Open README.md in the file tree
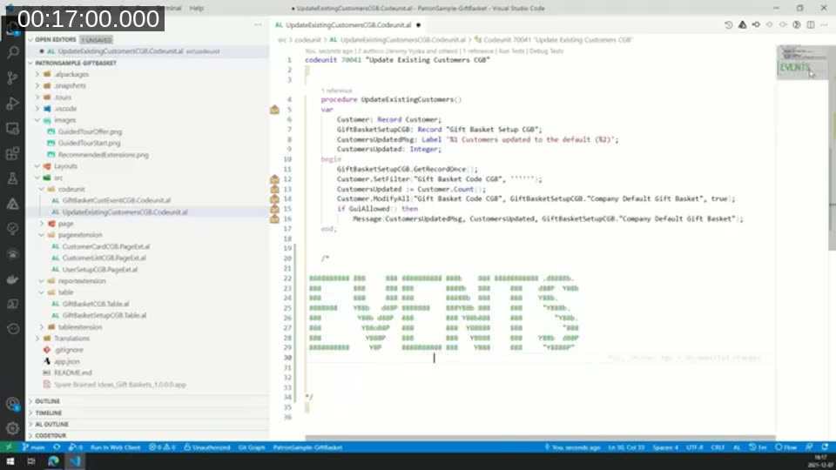This screenshot has height=470, width=836. coord(73,373)
